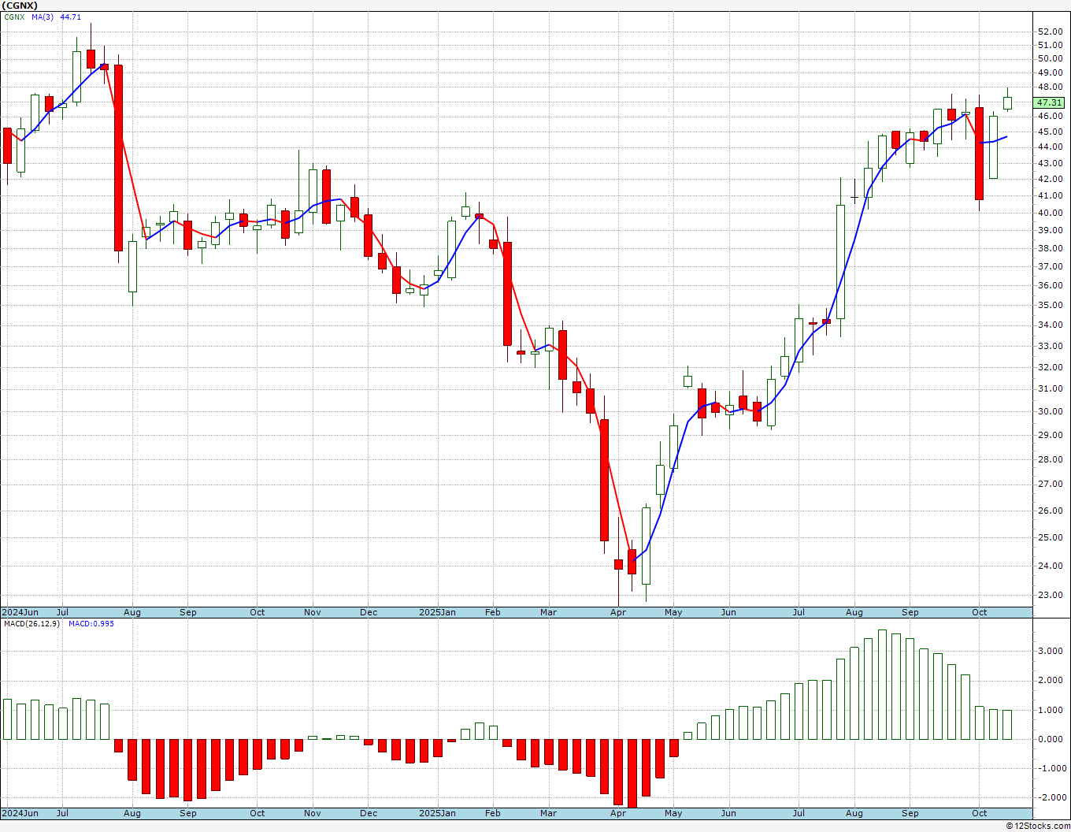Click 2024Jun on the price chart axis
The height and width of the screenshot is (832, 1071).
[20, 612]
